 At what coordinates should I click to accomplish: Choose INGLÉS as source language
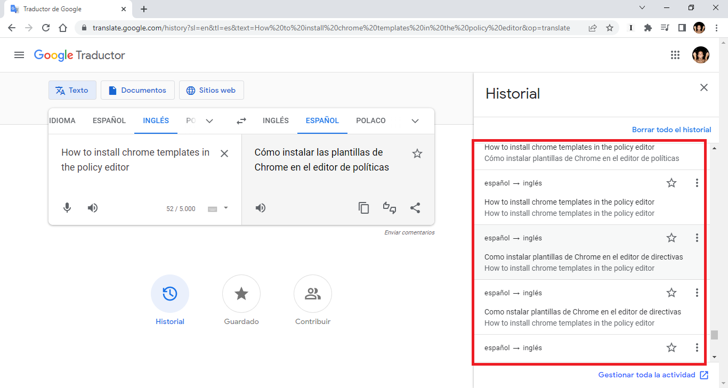point(156,120)
